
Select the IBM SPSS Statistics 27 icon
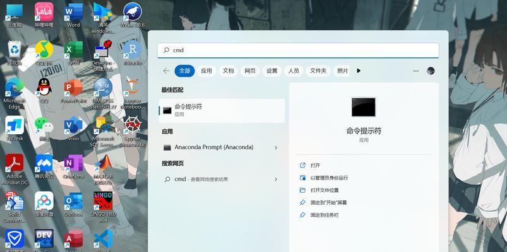[103, 94]
